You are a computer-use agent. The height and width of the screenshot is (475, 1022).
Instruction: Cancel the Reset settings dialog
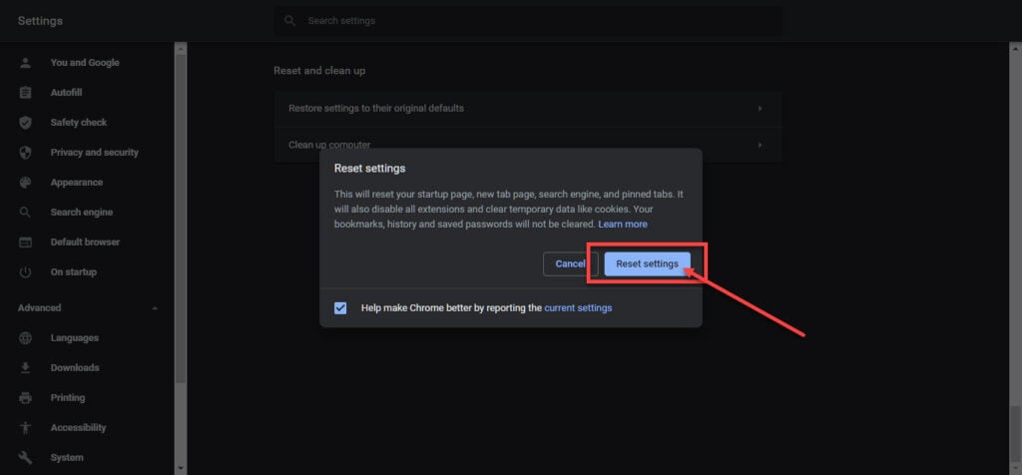point(570,263)
